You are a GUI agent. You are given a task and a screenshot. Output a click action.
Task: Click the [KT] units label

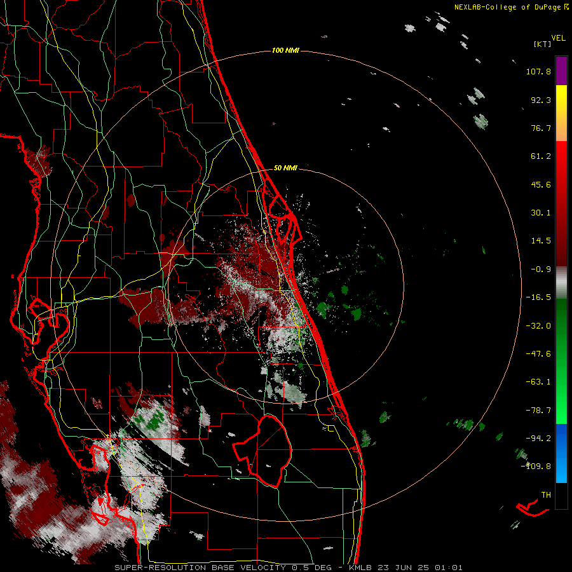coord(542,44)
